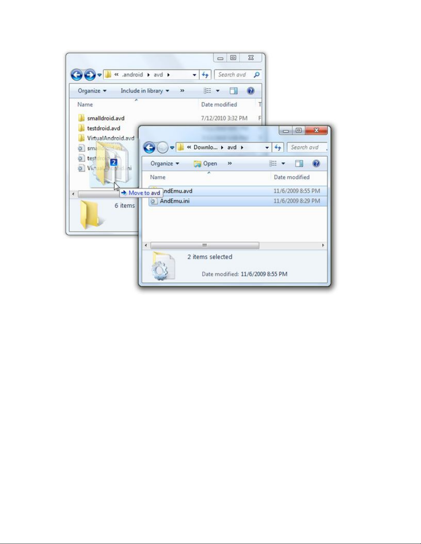
Task: Open the view options arrow in the .android window
Action: (218, 91)
